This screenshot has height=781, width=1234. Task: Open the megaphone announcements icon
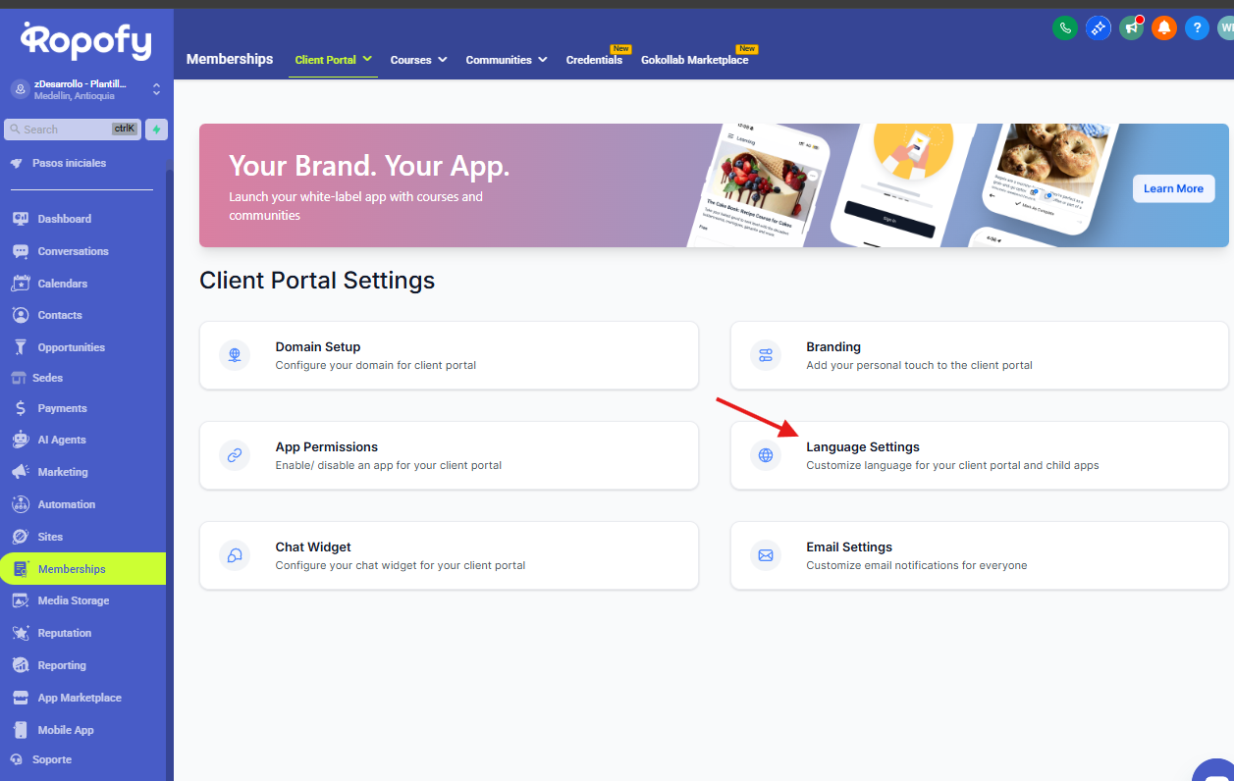tap(1131, 28)
